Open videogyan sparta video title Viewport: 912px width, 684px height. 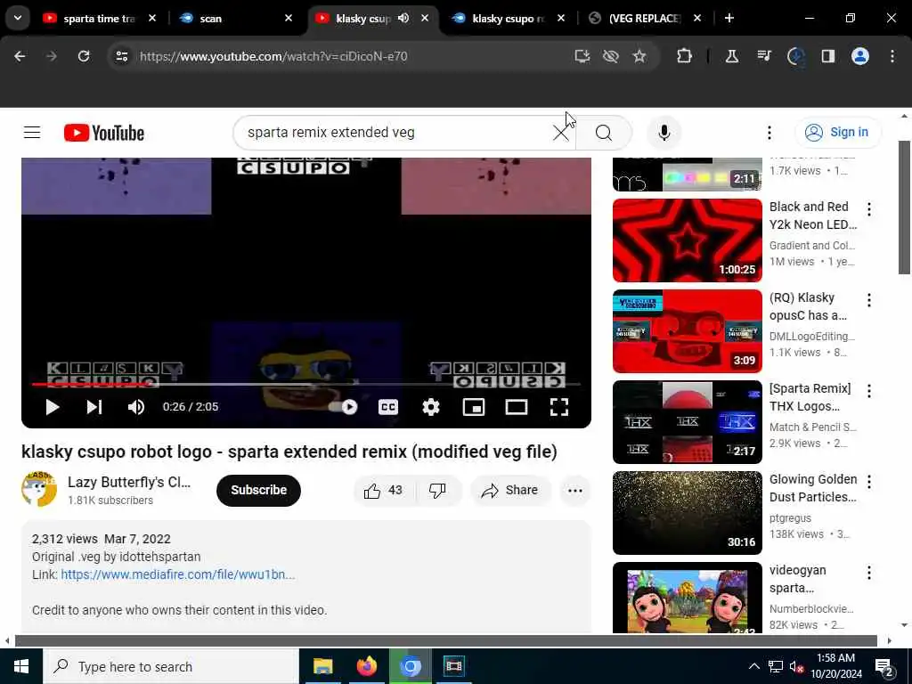pos(797,579)
